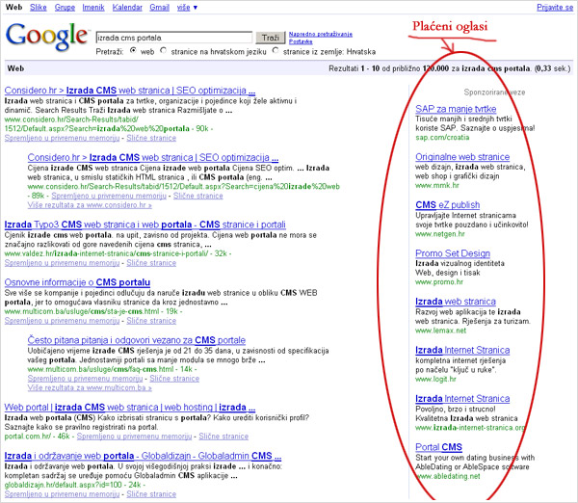Open 'Napredno pretraživanje' advanced search link
This screenshot has width=578, height=503.
click(321, 34)
